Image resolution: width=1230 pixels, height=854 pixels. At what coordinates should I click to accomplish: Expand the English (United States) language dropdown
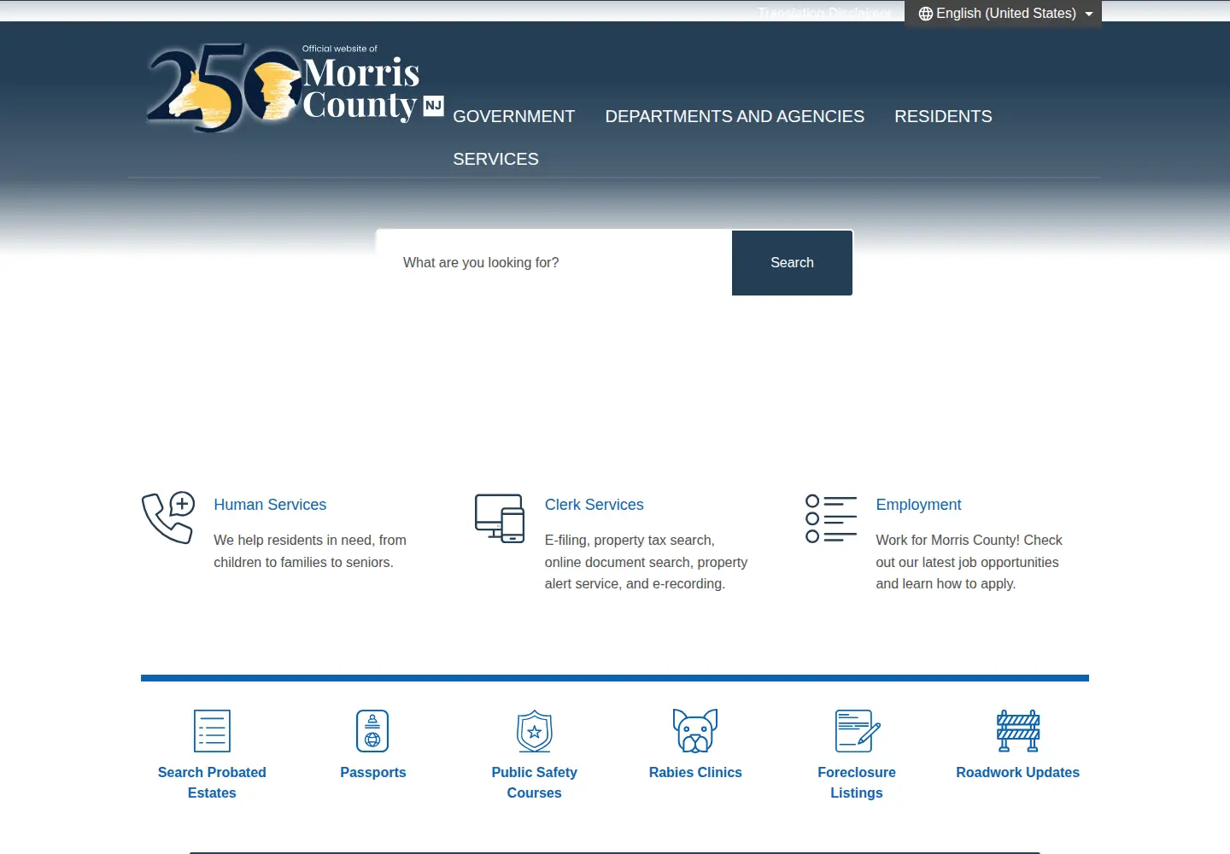pyautogui.click(x=1004, y=14)
